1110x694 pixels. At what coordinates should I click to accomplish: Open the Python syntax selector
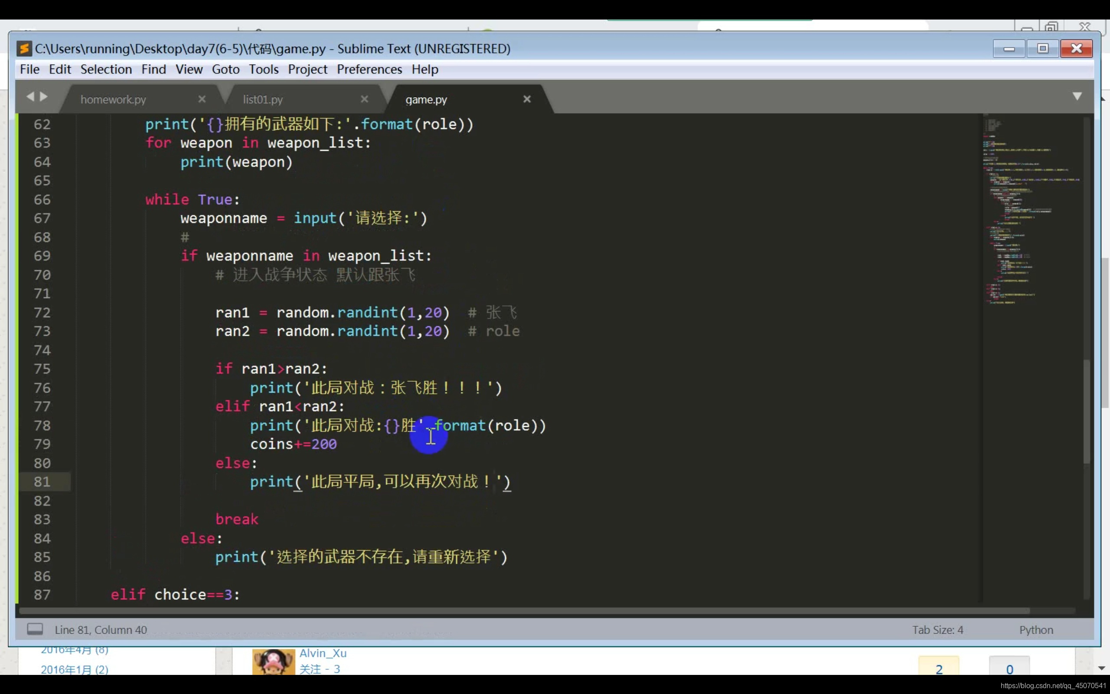click(1036, 630)
